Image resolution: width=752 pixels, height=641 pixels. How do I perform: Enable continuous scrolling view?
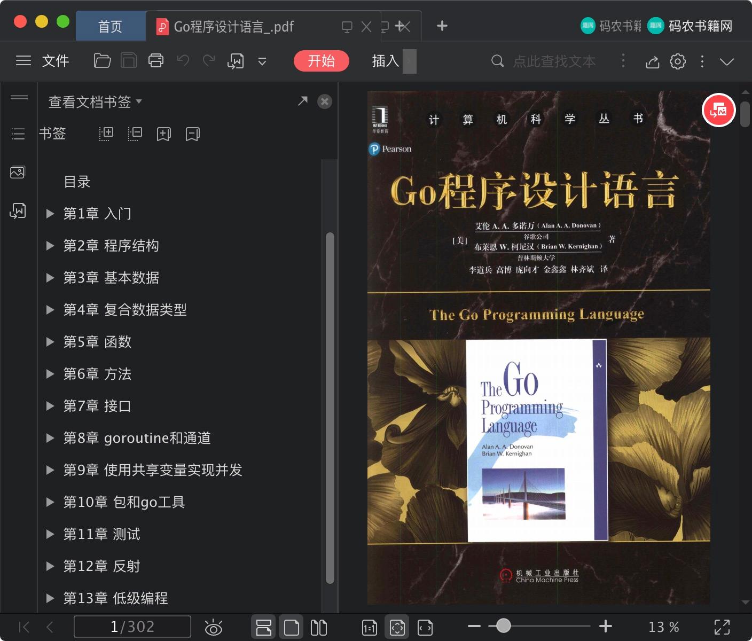coord(263,627)
